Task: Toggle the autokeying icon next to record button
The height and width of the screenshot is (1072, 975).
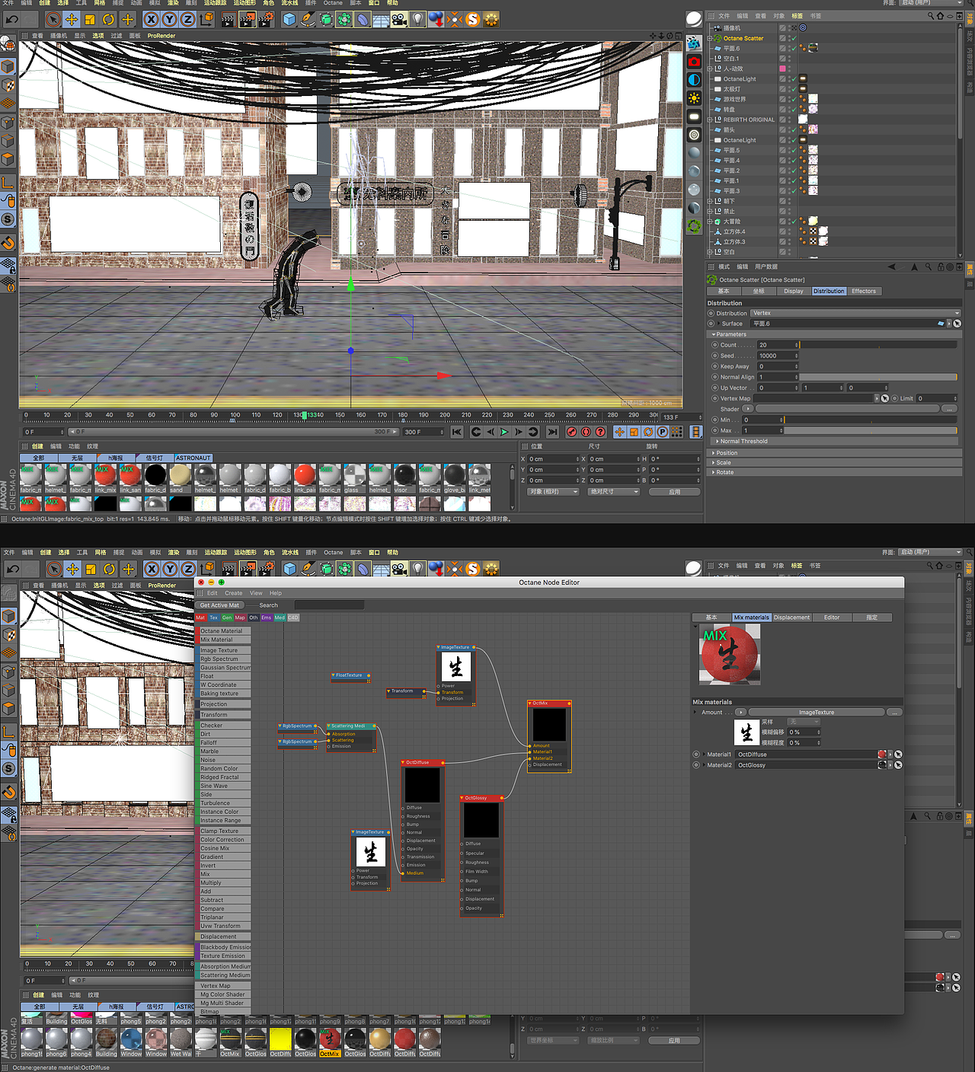Action: point(586,432)
